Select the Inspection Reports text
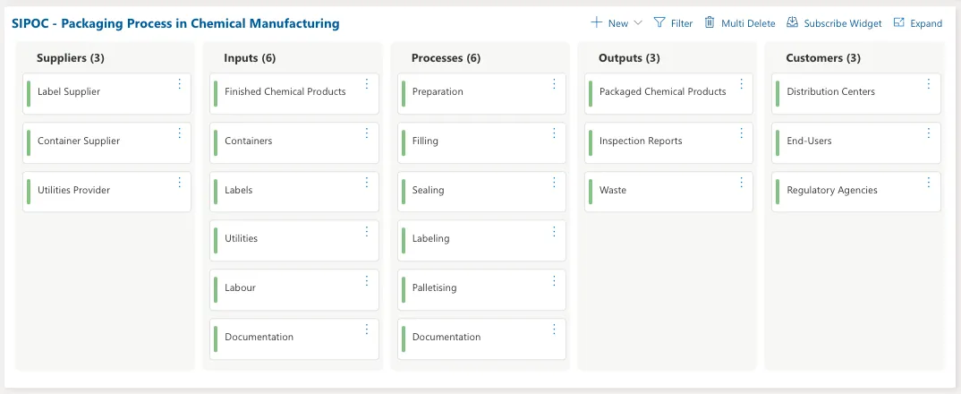Screen dimensions: 961x394 (641, 141)
